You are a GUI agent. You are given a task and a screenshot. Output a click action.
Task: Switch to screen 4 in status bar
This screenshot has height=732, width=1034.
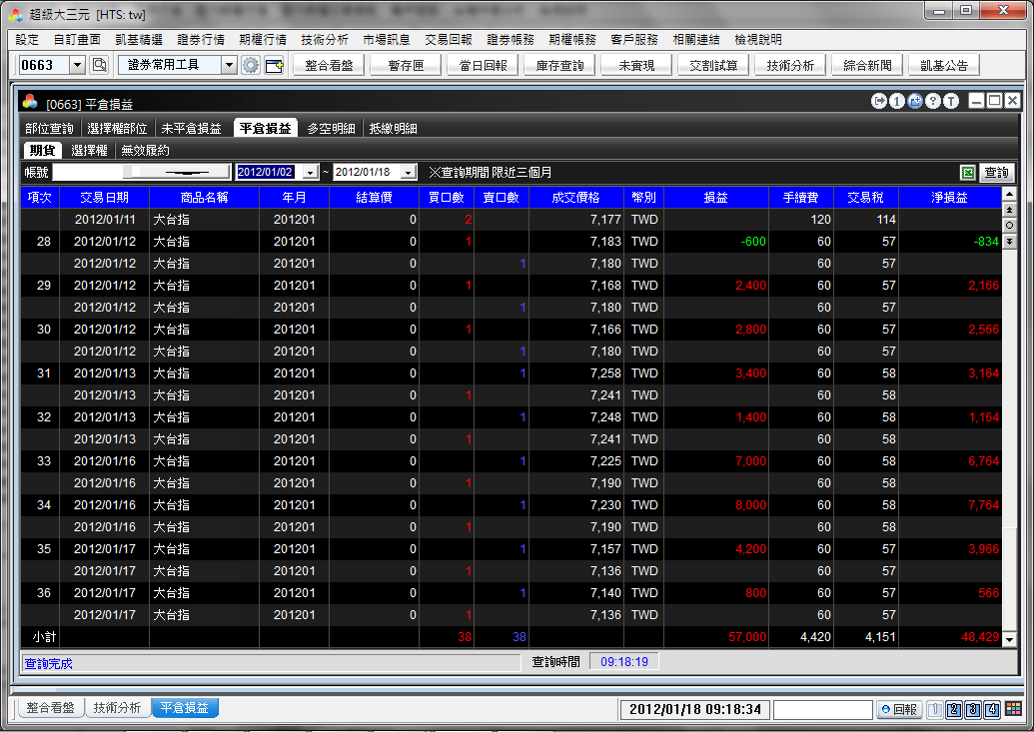point(992,710)
